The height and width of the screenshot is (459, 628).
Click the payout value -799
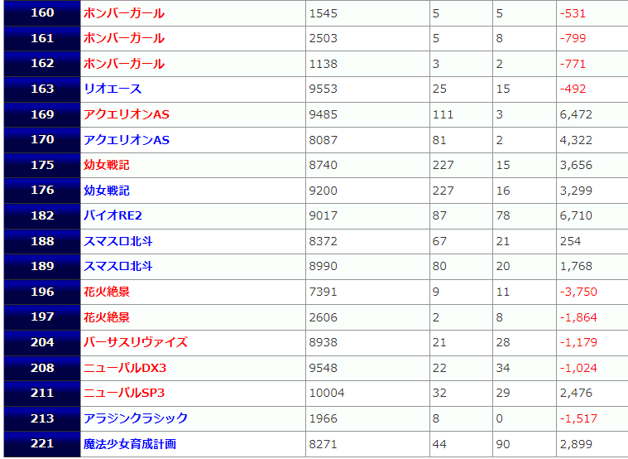[x=573, y=38]
